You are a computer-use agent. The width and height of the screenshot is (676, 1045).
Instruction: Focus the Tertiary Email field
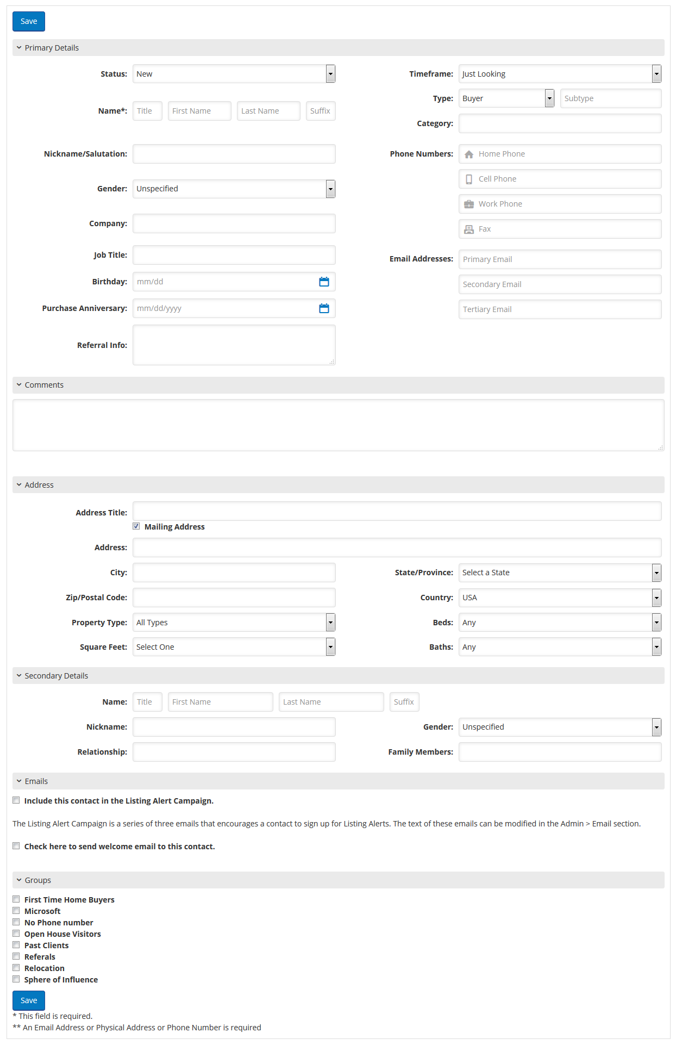pos(560,309)
